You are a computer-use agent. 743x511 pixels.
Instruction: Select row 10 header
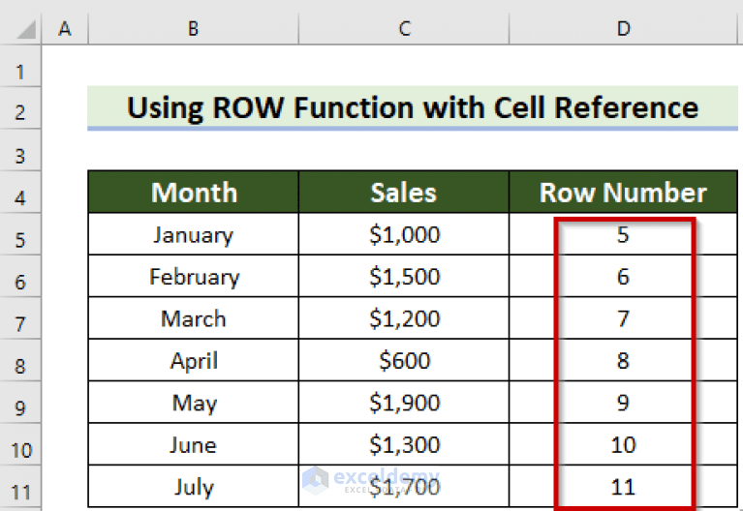click(x=20, y=444)
